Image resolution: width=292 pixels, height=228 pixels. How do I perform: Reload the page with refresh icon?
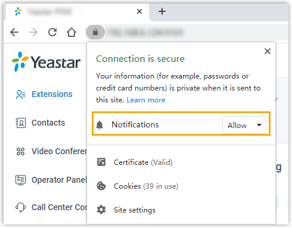pos(52,32)
